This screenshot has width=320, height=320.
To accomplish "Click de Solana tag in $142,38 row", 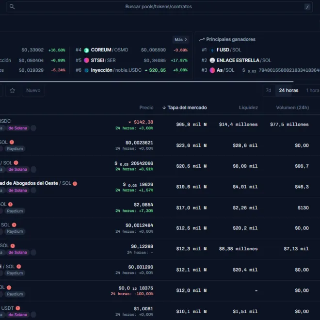I will (18, 128).
